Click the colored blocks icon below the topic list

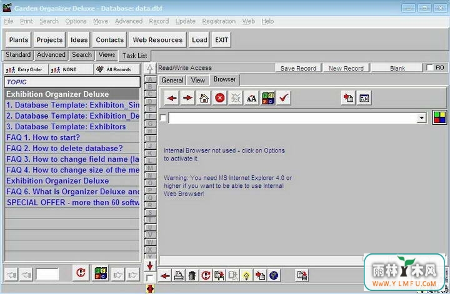coord(101,273)
